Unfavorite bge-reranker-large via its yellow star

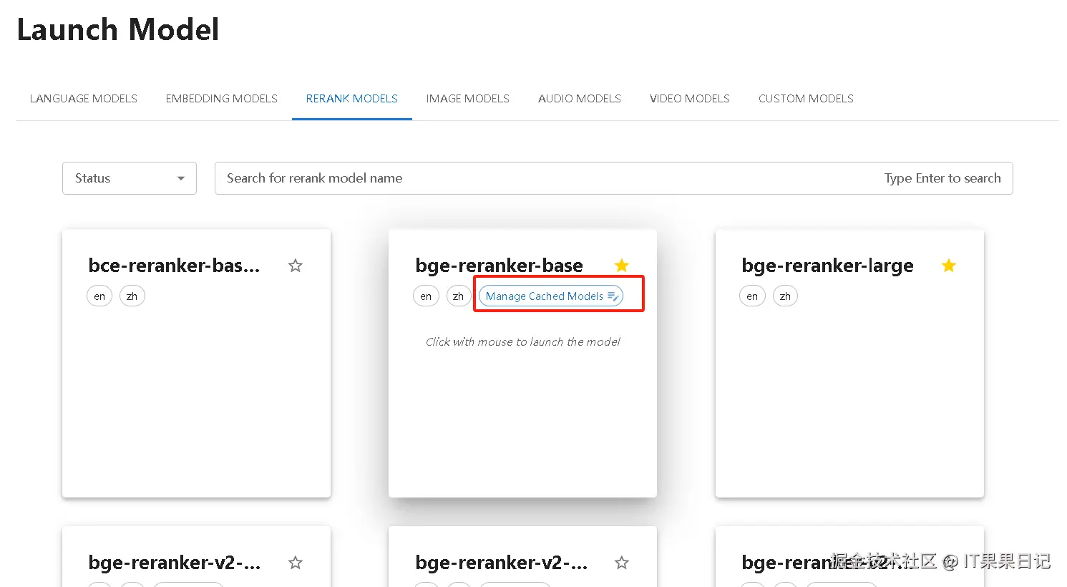pos(949,266)
